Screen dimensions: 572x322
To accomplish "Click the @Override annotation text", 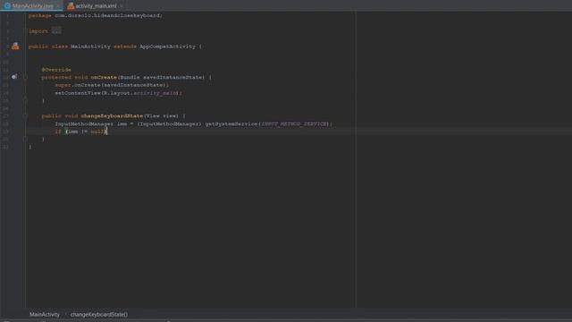I will point(56,70).
